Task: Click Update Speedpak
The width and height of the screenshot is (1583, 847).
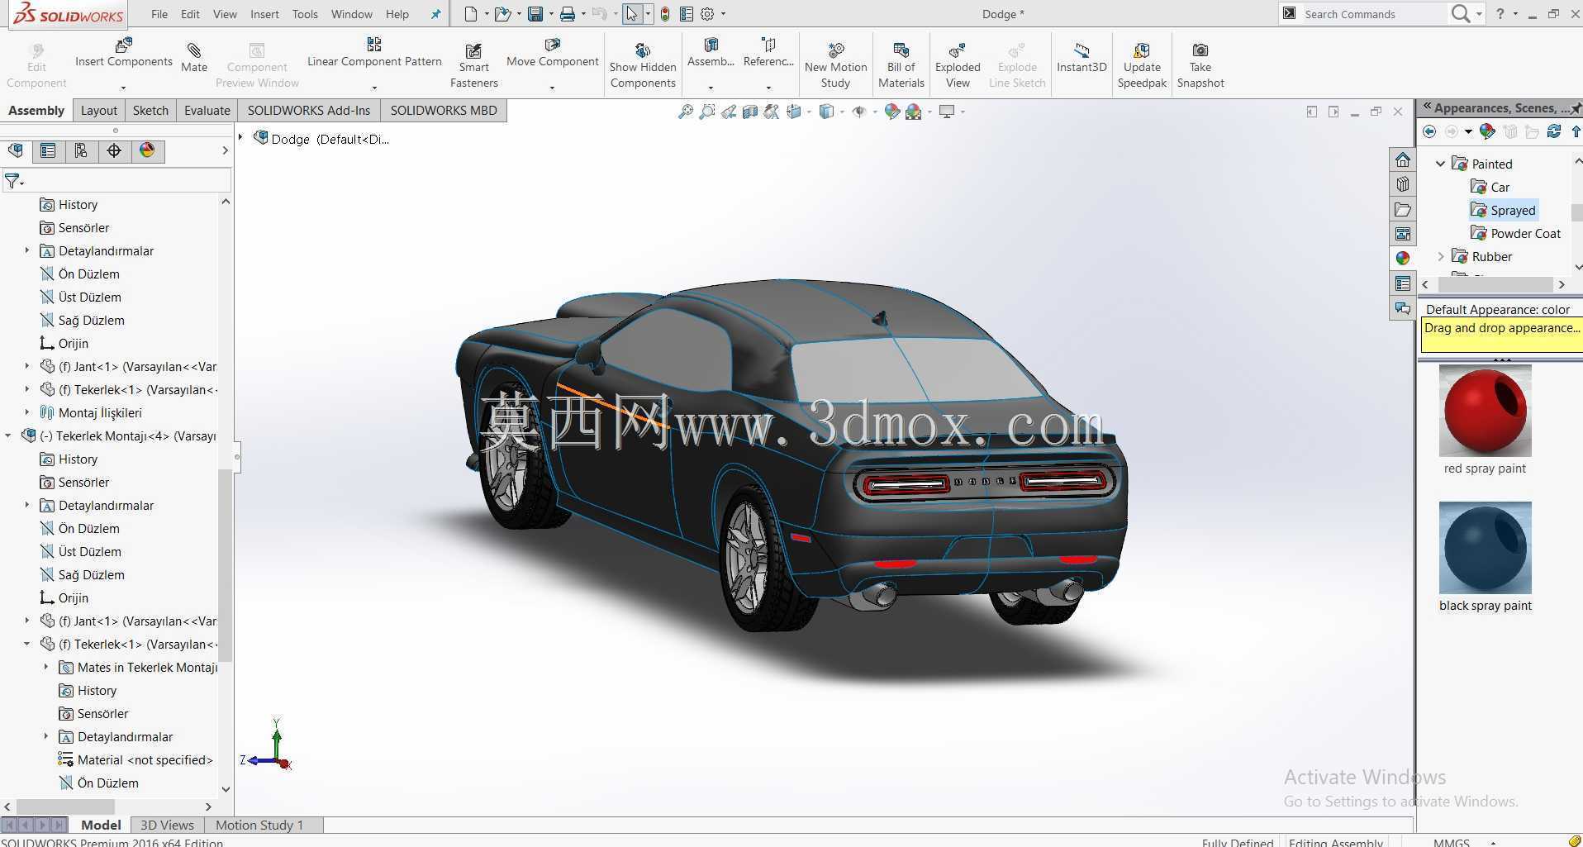Action: (1142, 65)
